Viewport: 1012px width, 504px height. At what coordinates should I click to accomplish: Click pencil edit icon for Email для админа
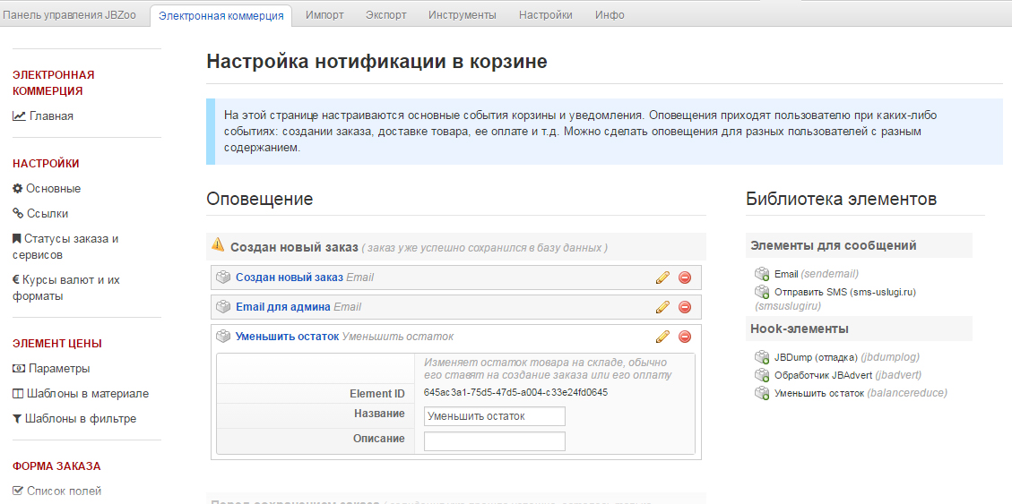(662, 307)
